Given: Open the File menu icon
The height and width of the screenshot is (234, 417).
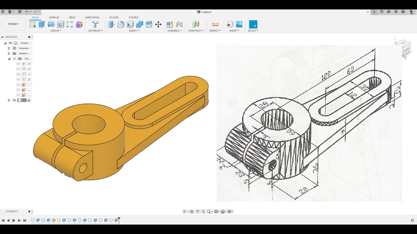Looking at the screenshot, I should pos(10,12).
